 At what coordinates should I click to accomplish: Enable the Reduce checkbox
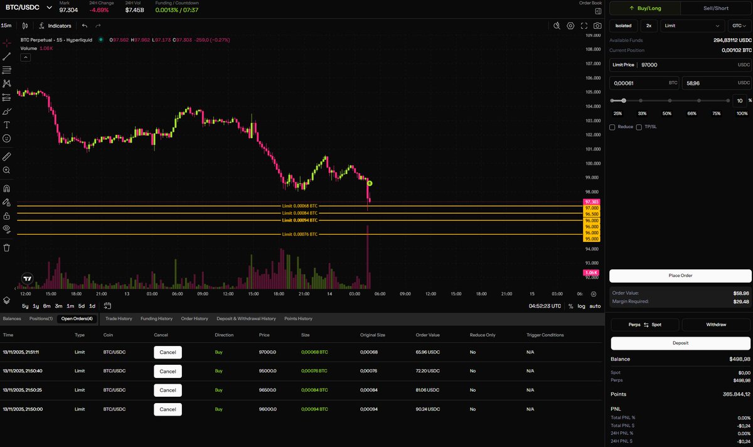click(x=612, y=127)
